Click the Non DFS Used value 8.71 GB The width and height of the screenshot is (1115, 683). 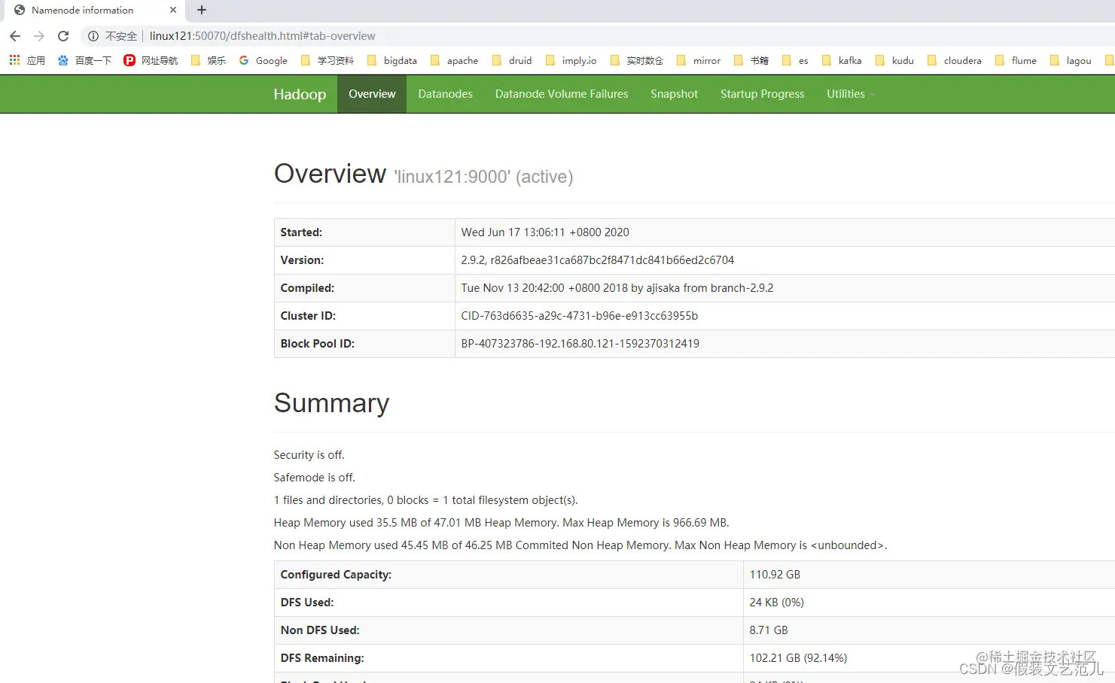tap(769, 630)
